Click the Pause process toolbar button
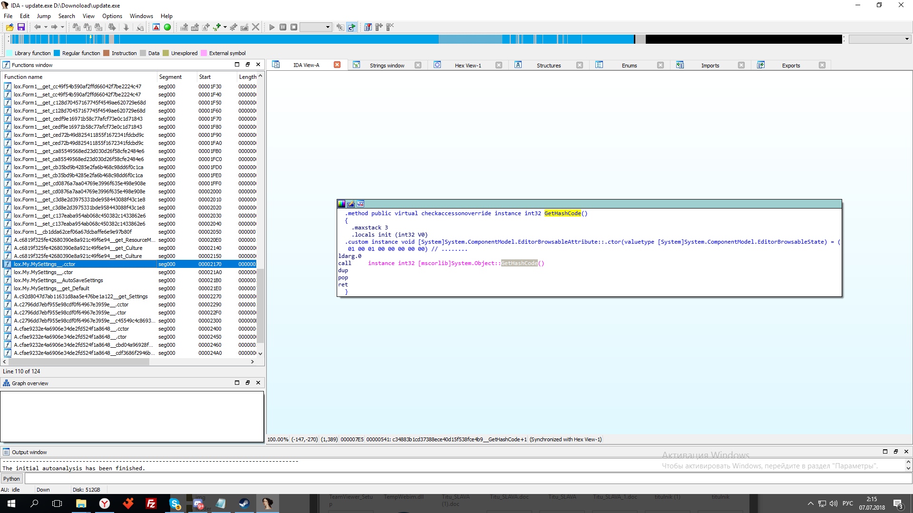913x513 pixels. [x=283, y=27]
